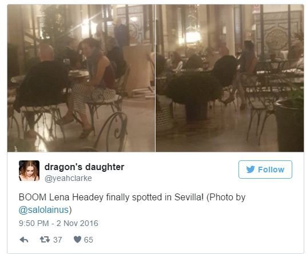View the left restaurant photo
This screenshot has height=254, width=306.
coord(81,78)
